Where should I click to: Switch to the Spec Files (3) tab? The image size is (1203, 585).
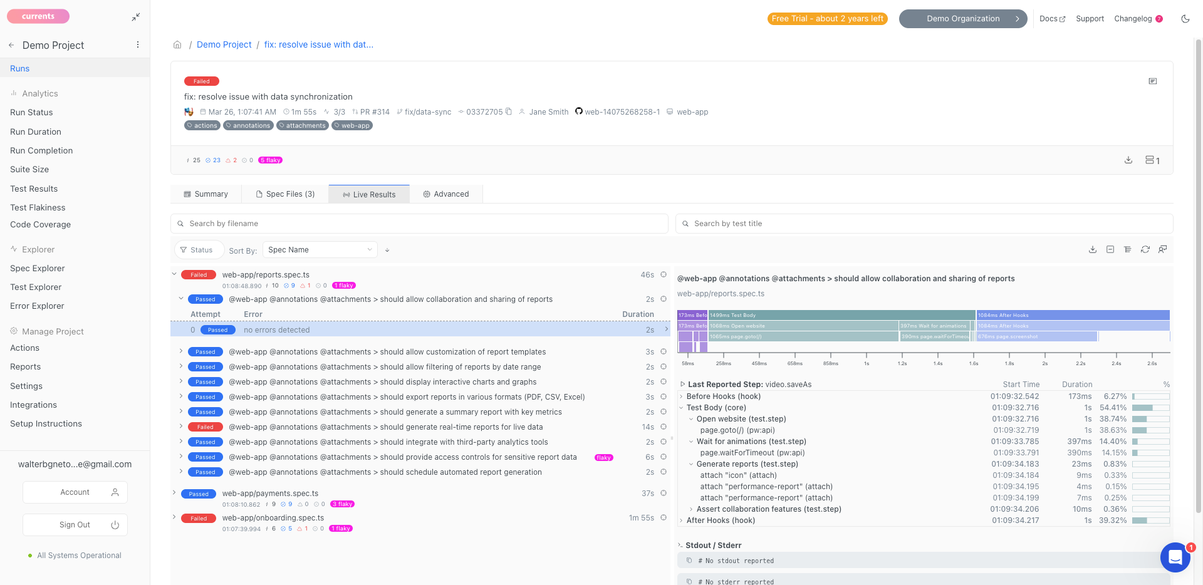285,194
